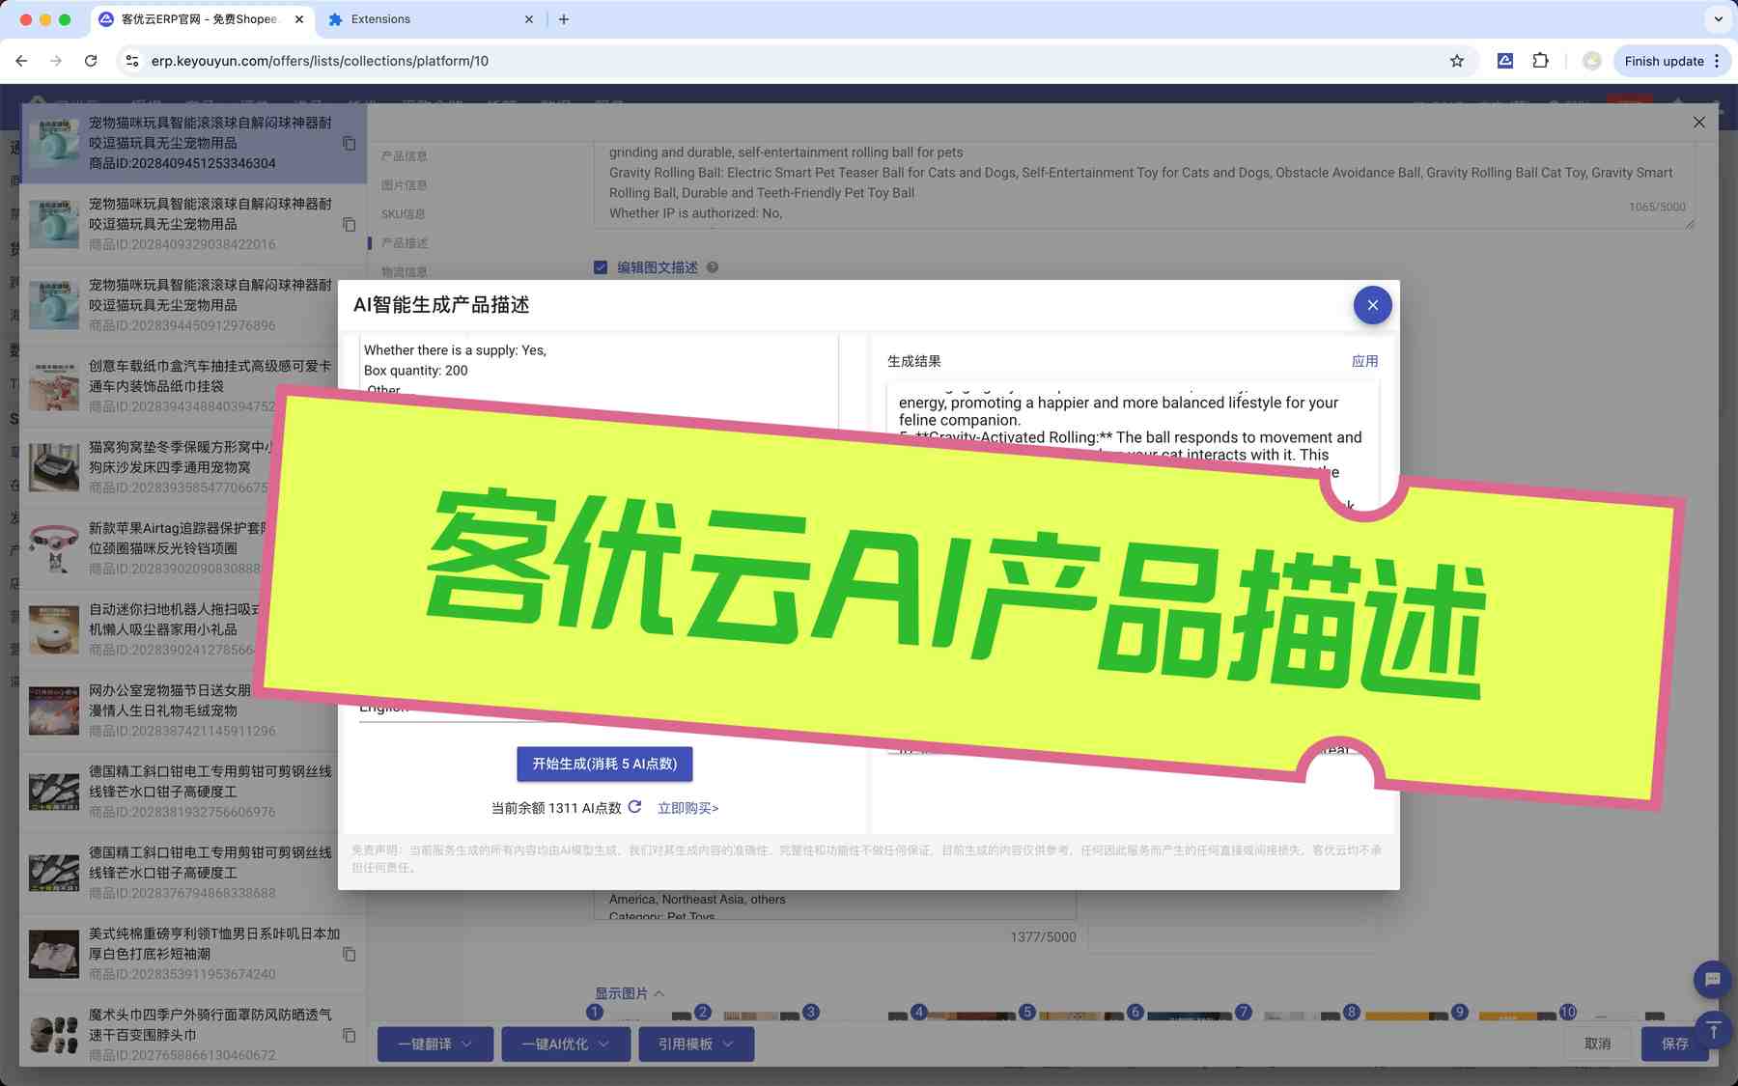This screenshot has width=1738, height=1086.
Task: Open the floating customer chat icon
Action: [1712, 979]
